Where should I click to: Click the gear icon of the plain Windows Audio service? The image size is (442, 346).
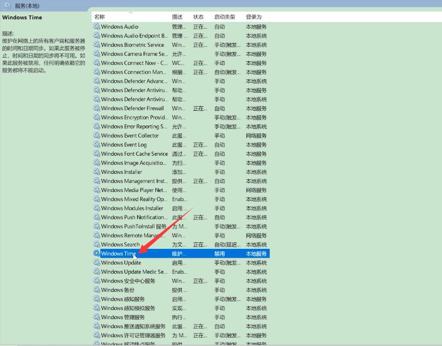tap(97, 26)
